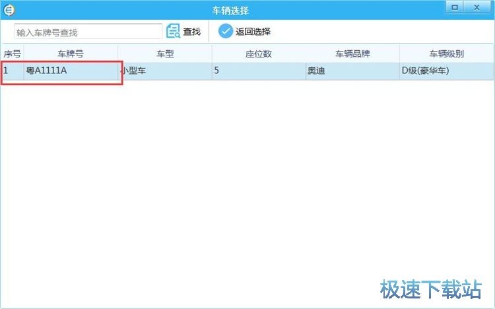Click the 查找 button label
This screenshot has width=495, height=309.
coord(192,32)
